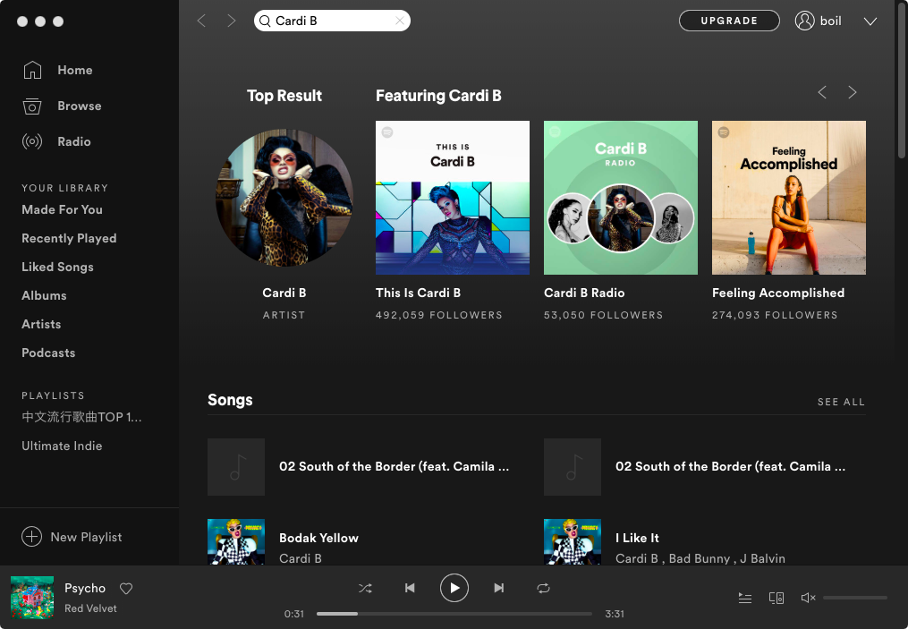
Task: Click the Feeling Accomplished title text
Action: coord(778,293)
